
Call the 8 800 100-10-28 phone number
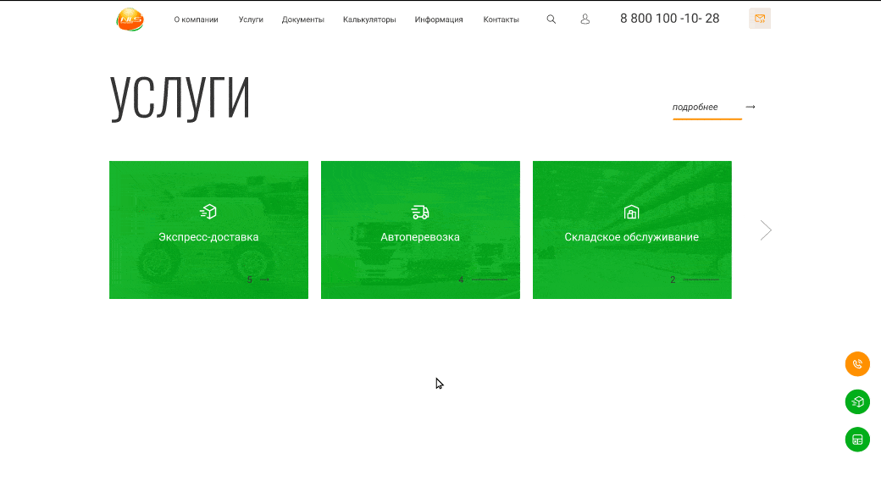(670, 19)
